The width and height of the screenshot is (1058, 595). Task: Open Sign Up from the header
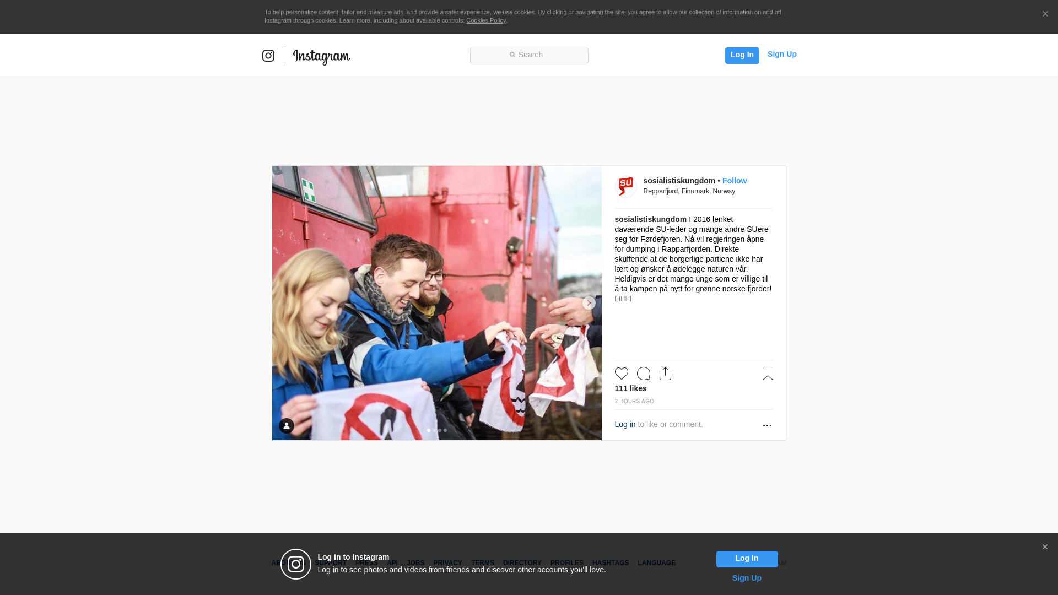(x=782, y=54)
